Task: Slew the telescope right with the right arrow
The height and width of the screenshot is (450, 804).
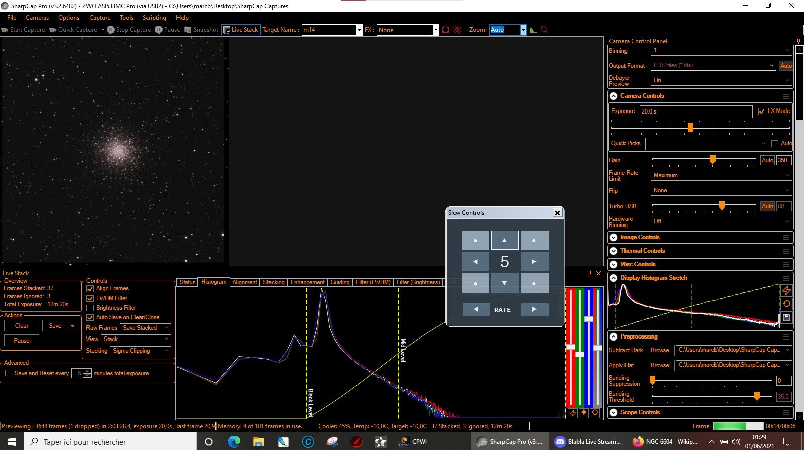Action: tap(534, 261)
